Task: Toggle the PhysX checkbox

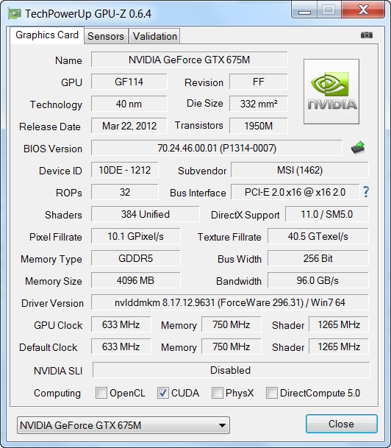Action: [218, 393]
